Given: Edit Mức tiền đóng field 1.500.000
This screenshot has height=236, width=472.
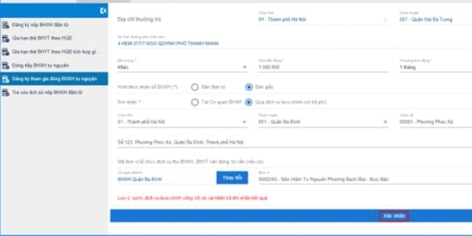Looking at the screenshot, I should point(323,67).
